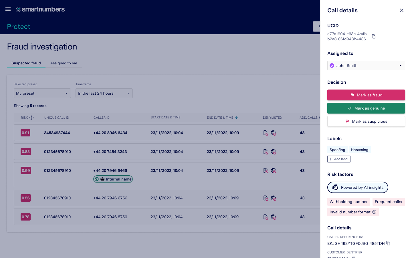412x258 pixels.
Task: View info for the Invalid number format factor
Action: coord(374,212)
